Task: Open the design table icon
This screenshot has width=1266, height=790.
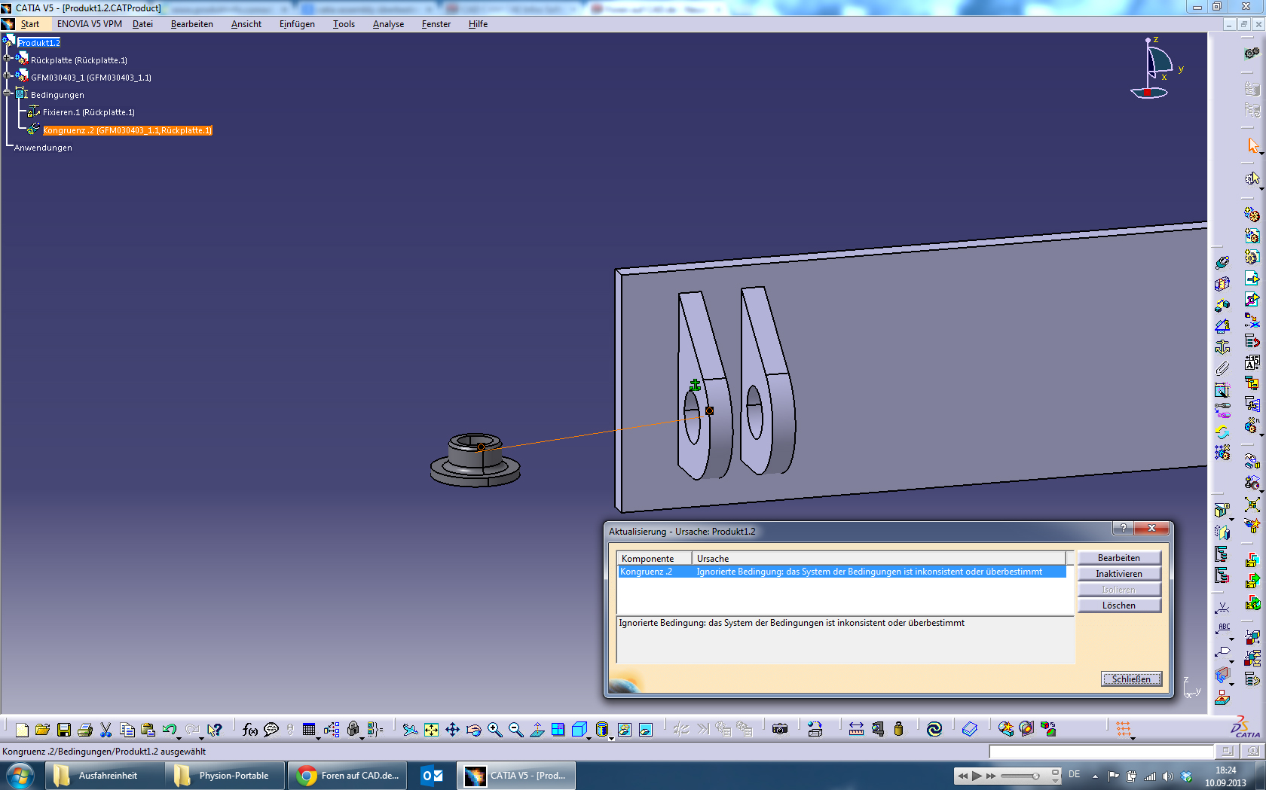Action: coord(309,729)
